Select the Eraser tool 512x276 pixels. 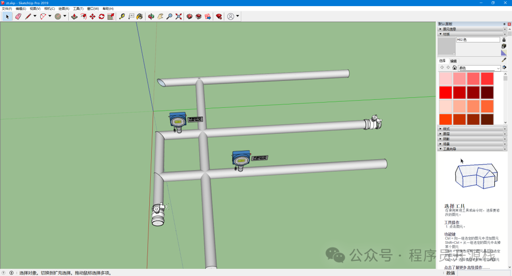[18, 16]
